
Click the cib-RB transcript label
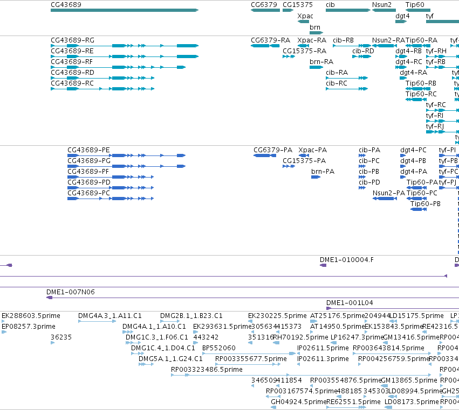344,40
